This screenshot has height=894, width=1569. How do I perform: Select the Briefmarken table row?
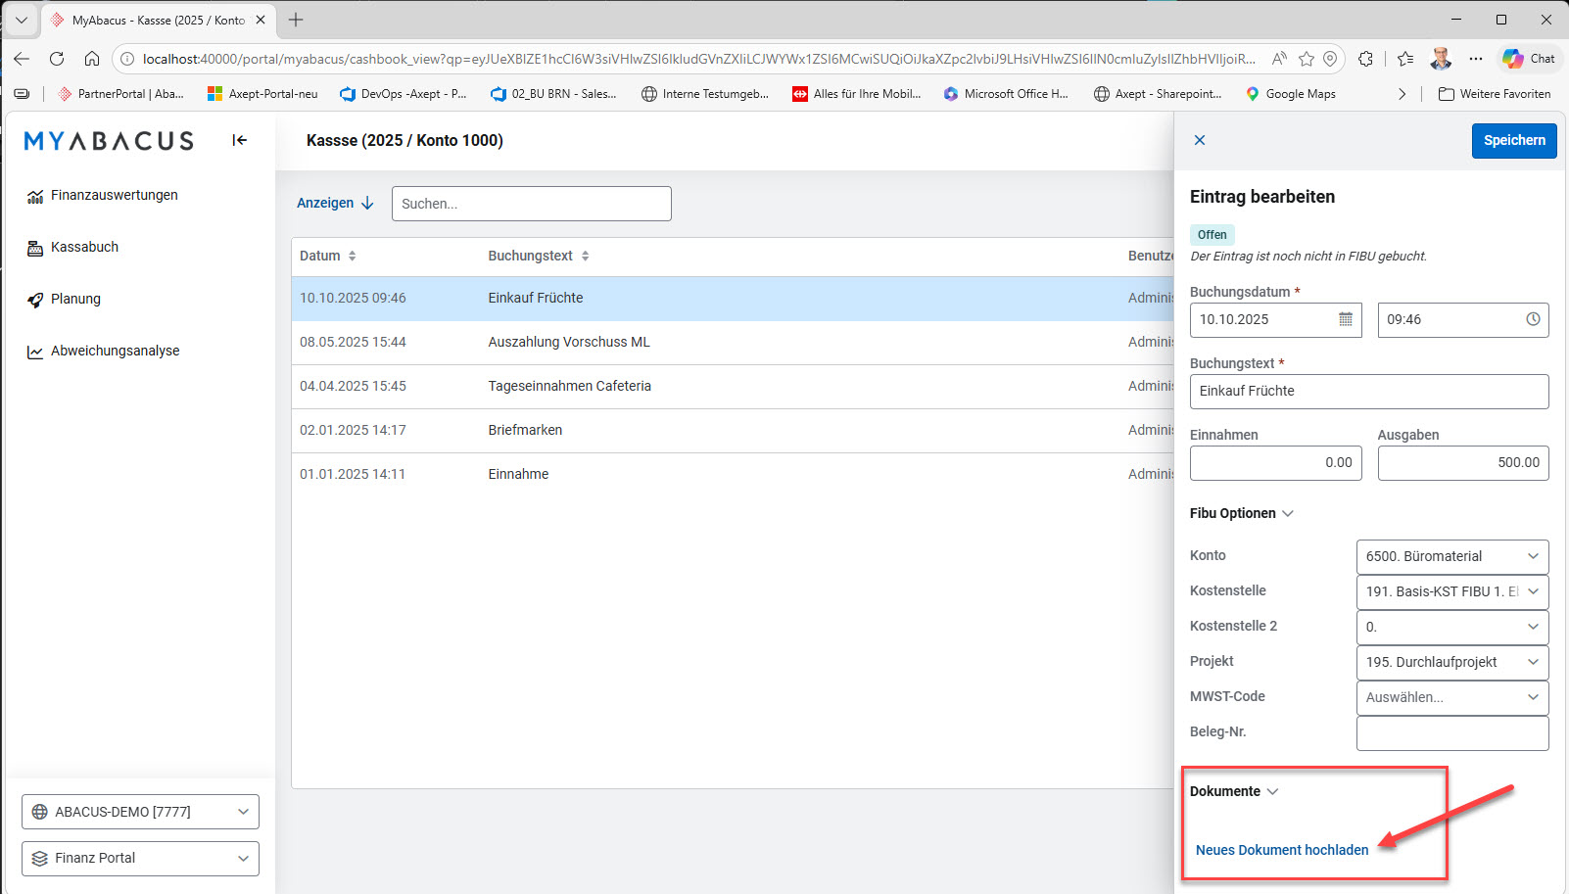click(x=733, y=430)
